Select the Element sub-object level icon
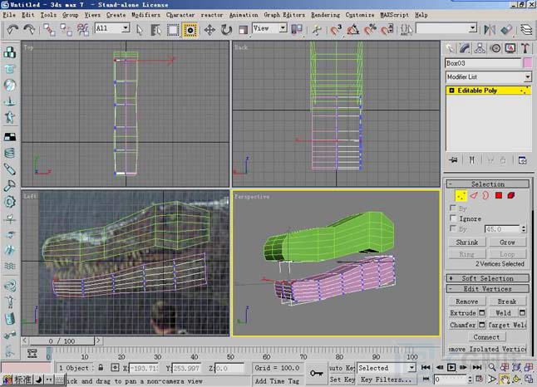The width and height of the screenshot is (537, 387). pyautogui.click(x=511, y=196)
